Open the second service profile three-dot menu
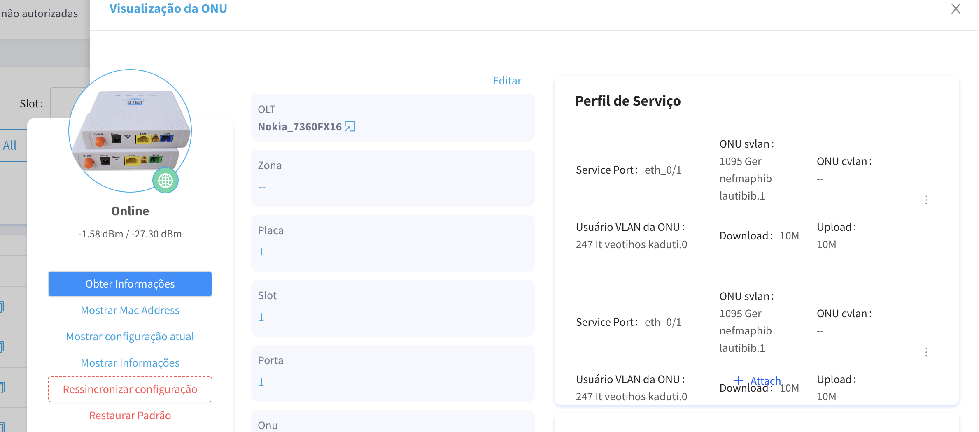The width and height of the screenshot is (979, 432). click(926, 352)
